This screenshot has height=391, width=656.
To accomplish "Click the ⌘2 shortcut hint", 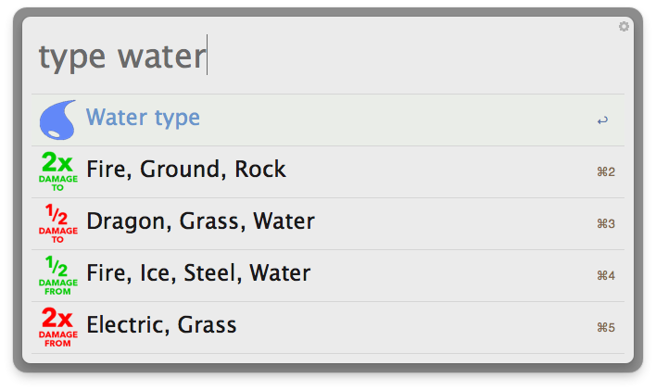I will click(x=606, y=171).
